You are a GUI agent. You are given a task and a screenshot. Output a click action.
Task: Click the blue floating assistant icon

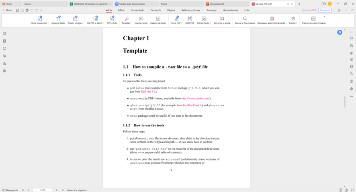point(340,32)
